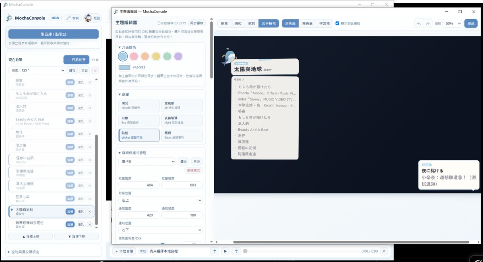Screen dimensions: 483x262
Task: Remove 別讓我走遠 from the setlist
Action: tap(89, 173)
